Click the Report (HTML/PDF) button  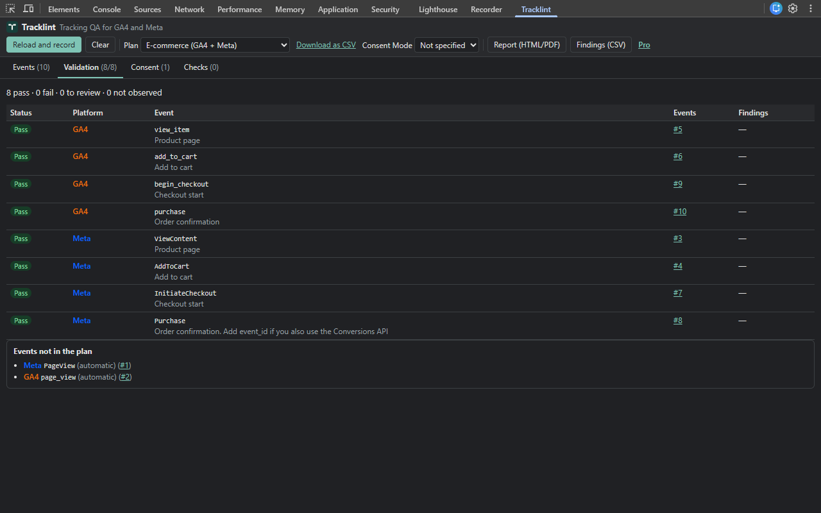(x=527, y=45)
